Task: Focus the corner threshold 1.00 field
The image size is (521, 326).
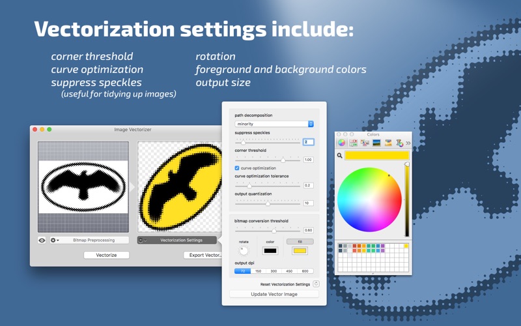Action: (x=308, y=160)
